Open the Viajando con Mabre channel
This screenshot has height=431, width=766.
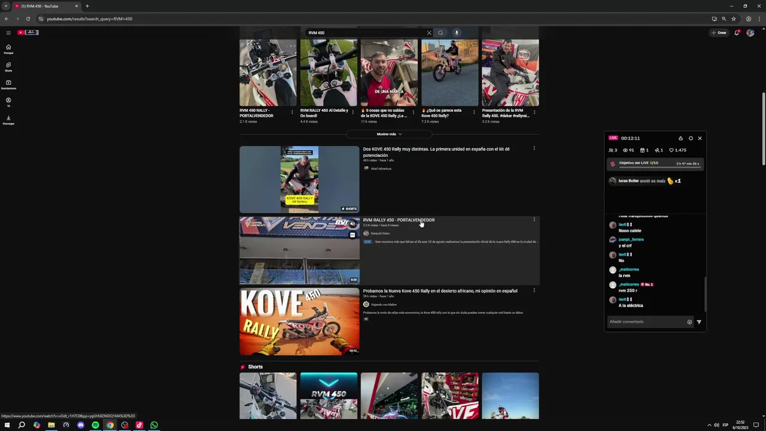(x=384, y=305)
